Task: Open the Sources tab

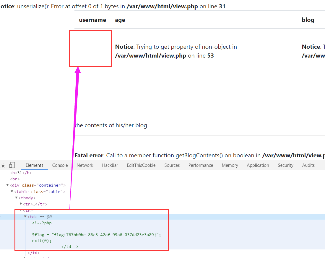Action: 172,165
